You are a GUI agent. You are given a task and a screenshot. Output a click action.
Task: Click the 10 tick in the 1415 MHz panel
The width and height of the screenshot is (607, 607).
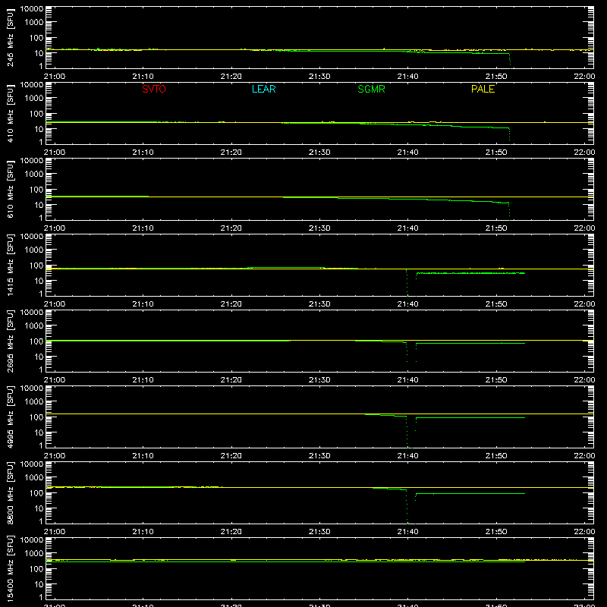pyautogui.click(x=39, y=281)
